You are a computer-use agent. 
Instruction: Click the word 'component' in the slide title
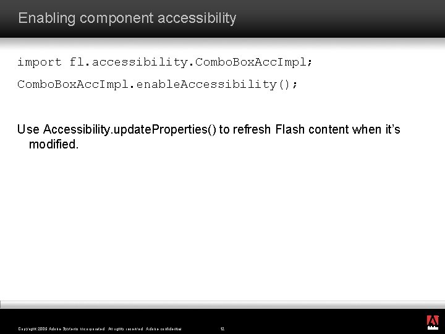pos(117,19)
